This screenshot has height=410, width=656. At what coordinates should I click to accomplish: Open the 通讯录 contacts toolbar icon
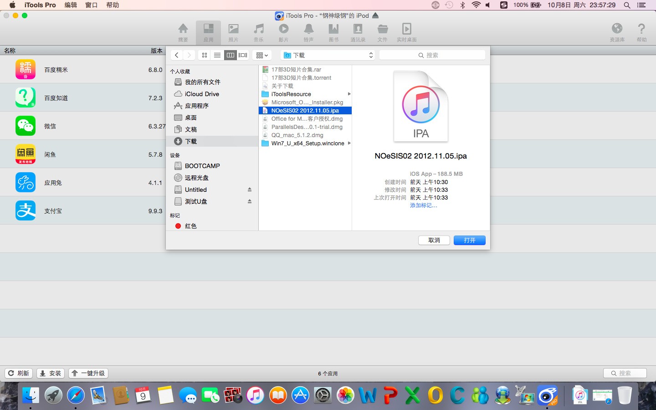tap(358, 32)
